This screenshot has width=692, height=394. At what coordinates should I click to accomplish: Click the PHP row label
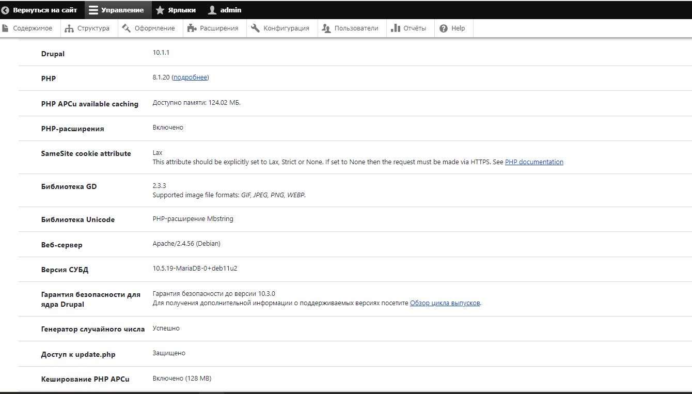[49, 78]
